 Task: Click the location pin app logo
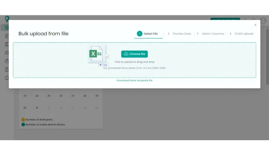click(7, 19)
